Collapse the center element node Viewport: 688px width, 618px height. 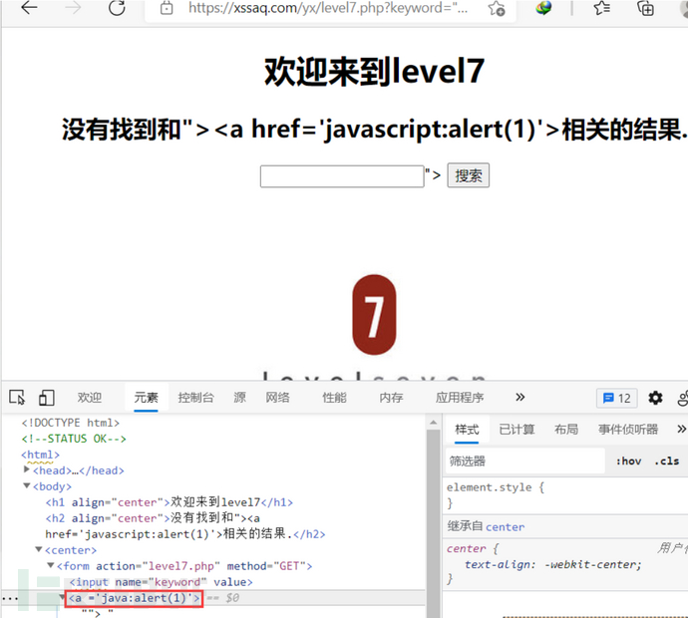point(39,550)
